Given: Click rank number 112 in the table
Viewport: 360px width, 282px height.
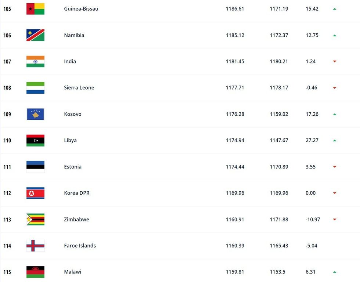Looking at the screenshot, I should click(x=7, y=193).
